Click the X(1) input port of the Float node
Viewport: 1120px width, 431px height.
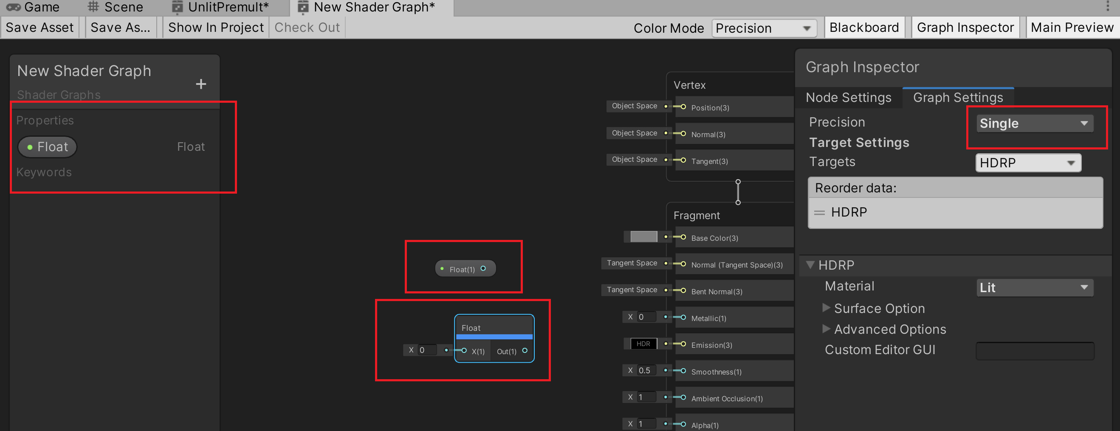(464, 351)
